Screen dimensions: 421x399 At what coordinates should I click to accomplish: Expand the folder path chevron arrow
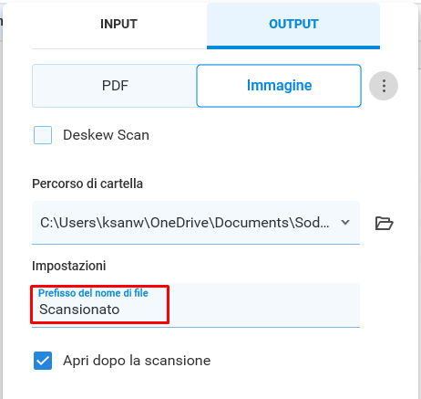tap(345, 223)
